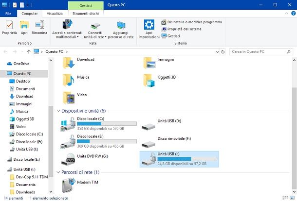Click Gestisci in the Sistema group
The width and height of the screenshot is (297, 201).
(x=171, y=36)
